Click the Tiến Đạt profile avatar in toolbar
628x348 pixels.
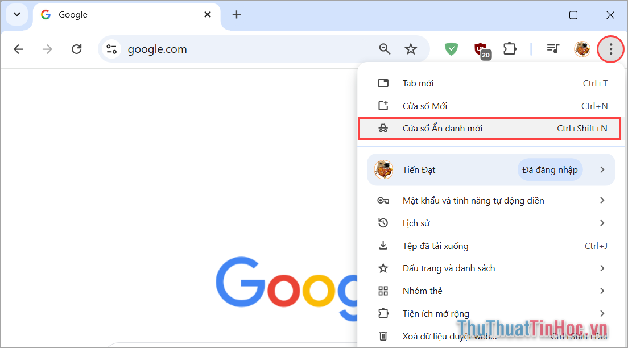click(582, 49)
